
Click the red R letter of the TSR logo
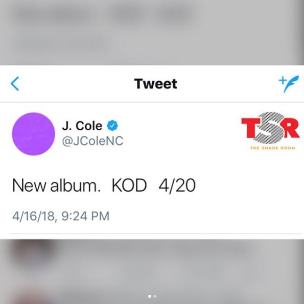tap(292, 128)
